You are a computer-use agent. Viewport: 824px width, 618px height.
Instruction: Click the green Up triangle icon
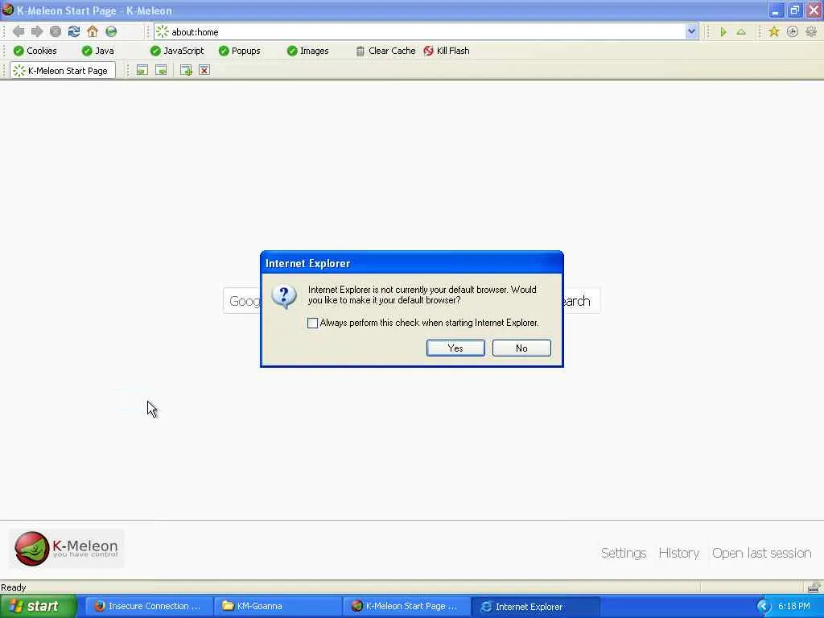[741, 32]
